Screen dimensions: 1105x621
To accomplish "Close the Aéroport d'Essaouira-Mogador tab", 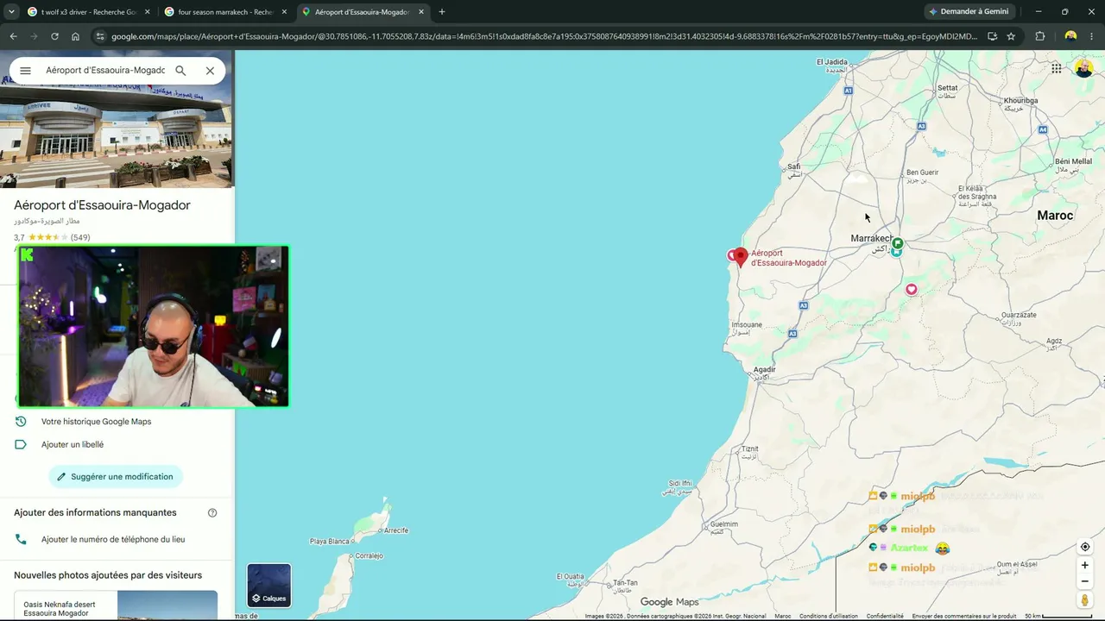I will pos(421,12).
